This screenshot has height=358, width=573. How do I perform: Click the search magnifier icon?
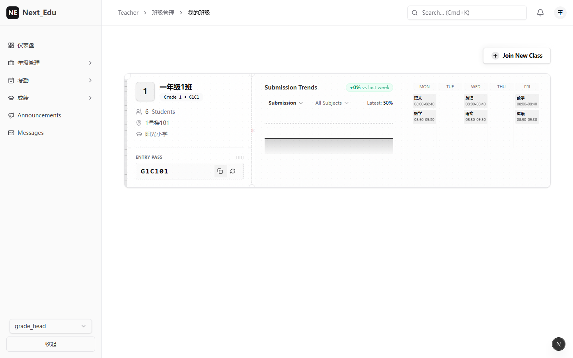tap(415, 13)
